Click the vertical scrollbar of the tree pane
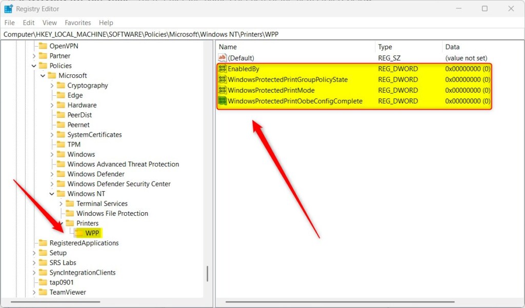525x308 pixels. coord(208,274)
